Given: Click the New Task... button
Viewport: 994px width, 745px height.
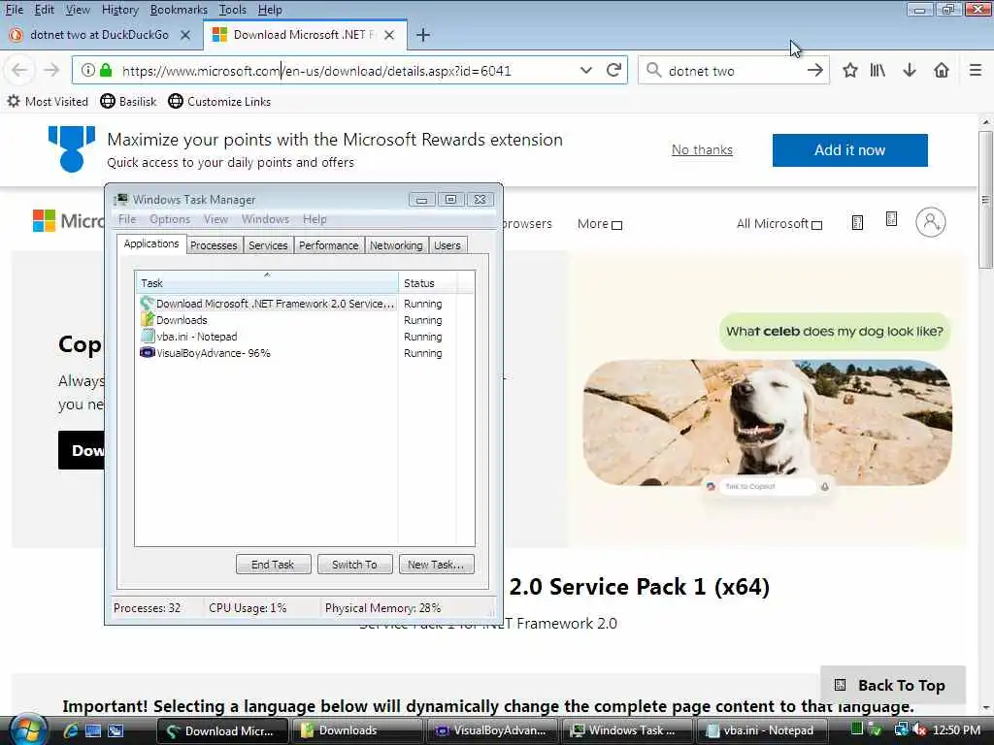Looking at the screenshot, I should [436, 564].
